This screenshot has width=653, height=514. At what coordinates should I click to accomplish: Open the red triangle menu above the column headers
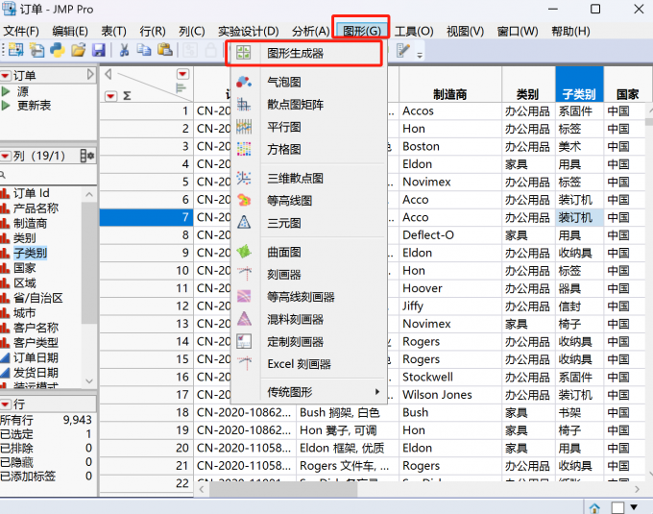(x=182, y=74)
